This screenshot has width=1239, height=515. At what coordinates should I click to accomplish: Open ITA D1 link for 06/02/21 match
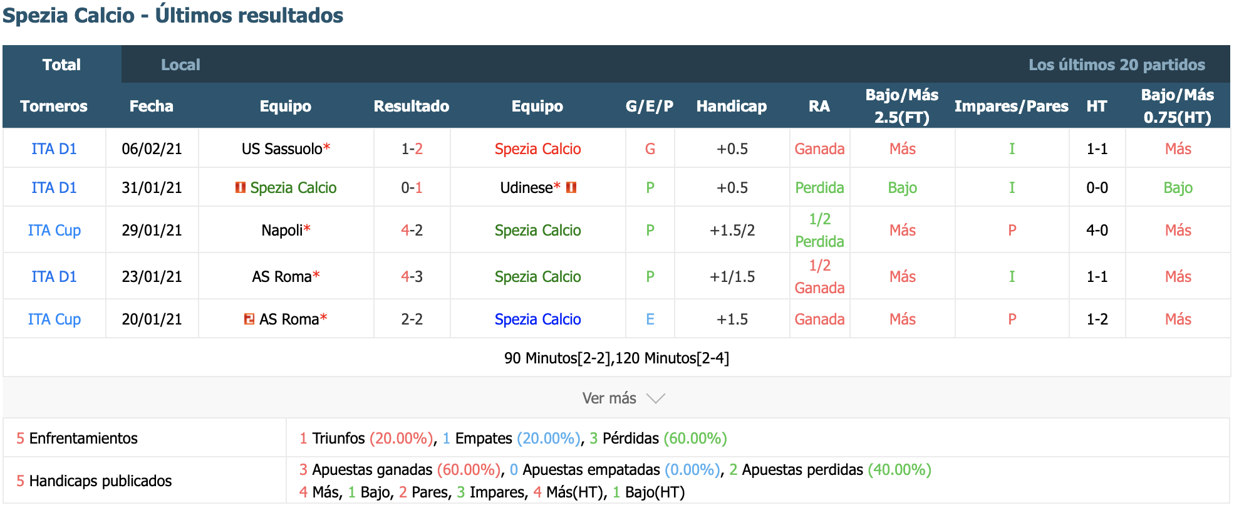click(54, 148)
